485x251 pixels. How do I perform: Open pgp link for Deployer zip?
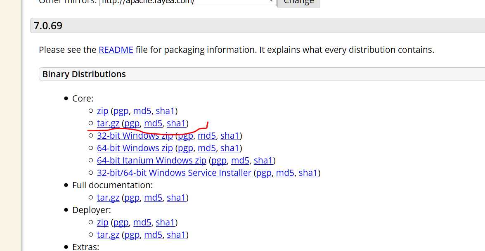(x=121, y=222)
